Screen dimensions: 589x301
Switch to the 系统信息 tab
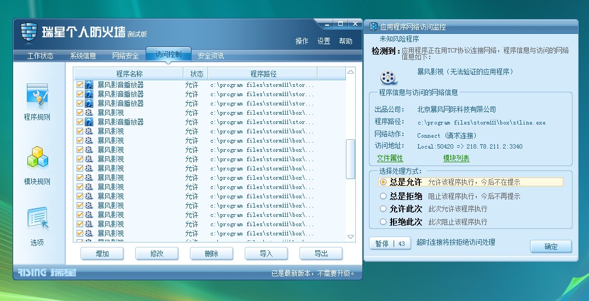(x=83, y=56)
